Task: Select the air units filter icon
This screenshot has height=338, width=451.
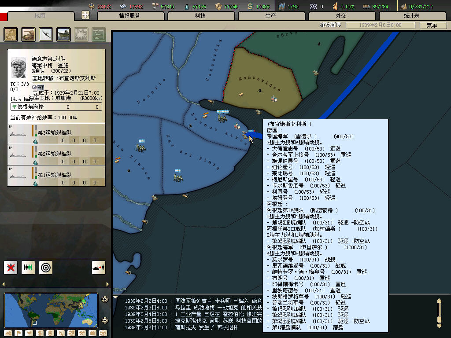Action: point(46,34)
